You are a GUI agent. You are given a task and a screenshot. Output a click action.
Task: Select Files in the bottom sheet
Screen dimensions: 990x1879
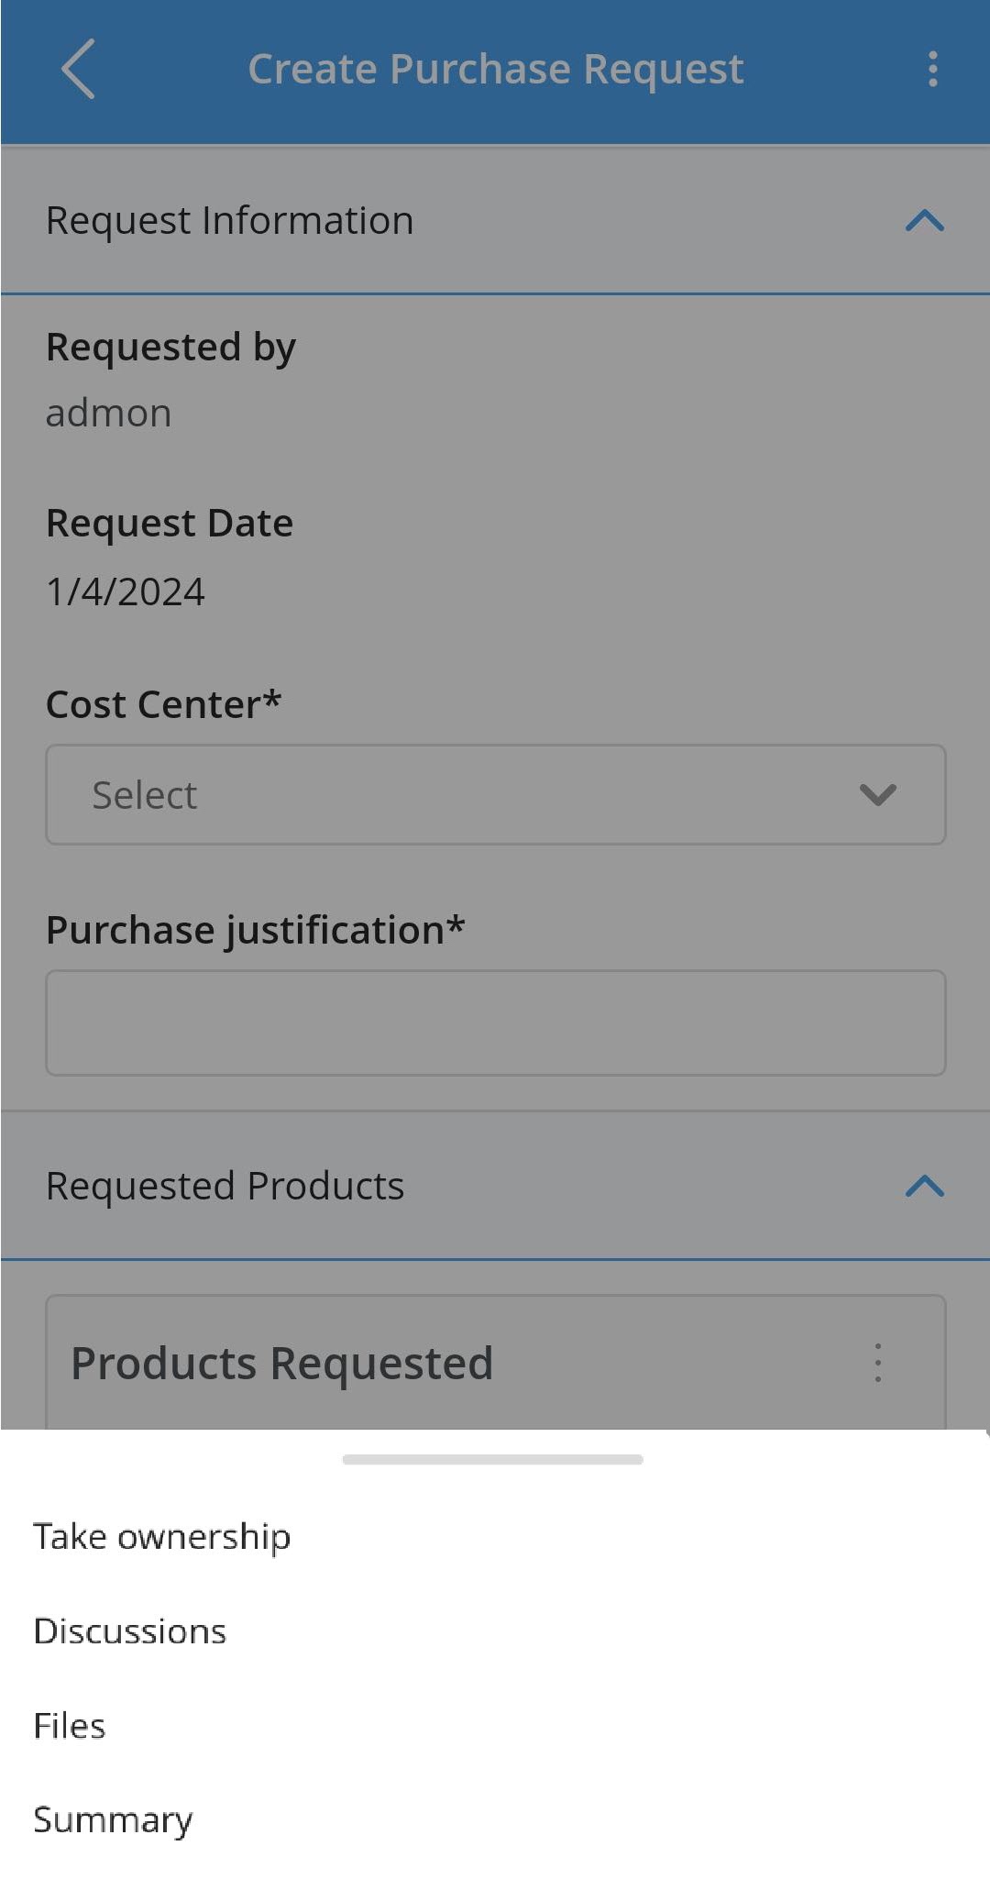(x=70, y=1726)
